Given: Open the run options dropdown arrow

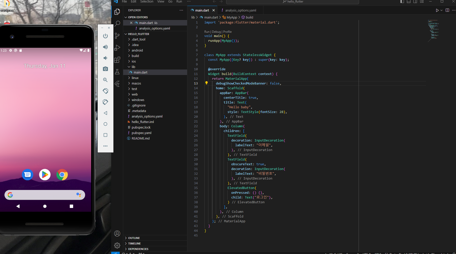Looking at the screenshot, I should point(441,10).
